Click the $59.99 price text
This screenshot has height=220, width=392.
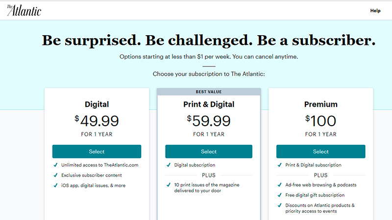tap(209, 120)
